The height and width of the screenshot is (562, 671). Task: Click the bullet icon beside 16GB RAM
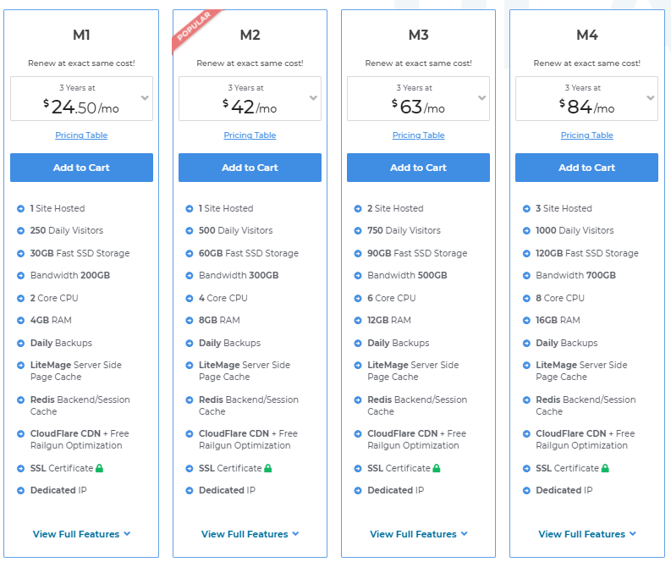[x=526, y=320]
